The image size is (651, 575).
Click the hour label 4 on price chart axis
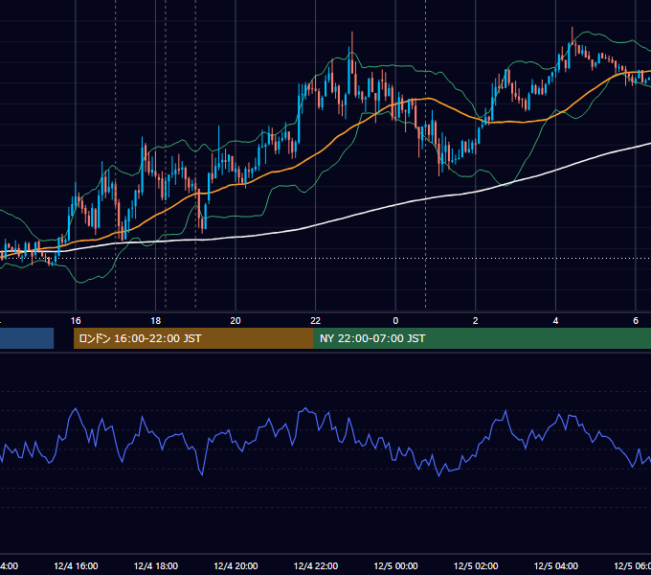tap(555, 321)
